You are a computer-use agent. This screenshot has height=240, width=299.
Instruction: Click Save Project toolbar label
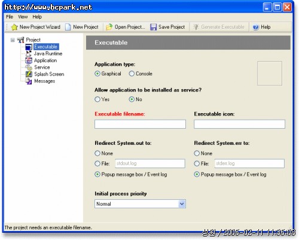click(x=172, y=27)
